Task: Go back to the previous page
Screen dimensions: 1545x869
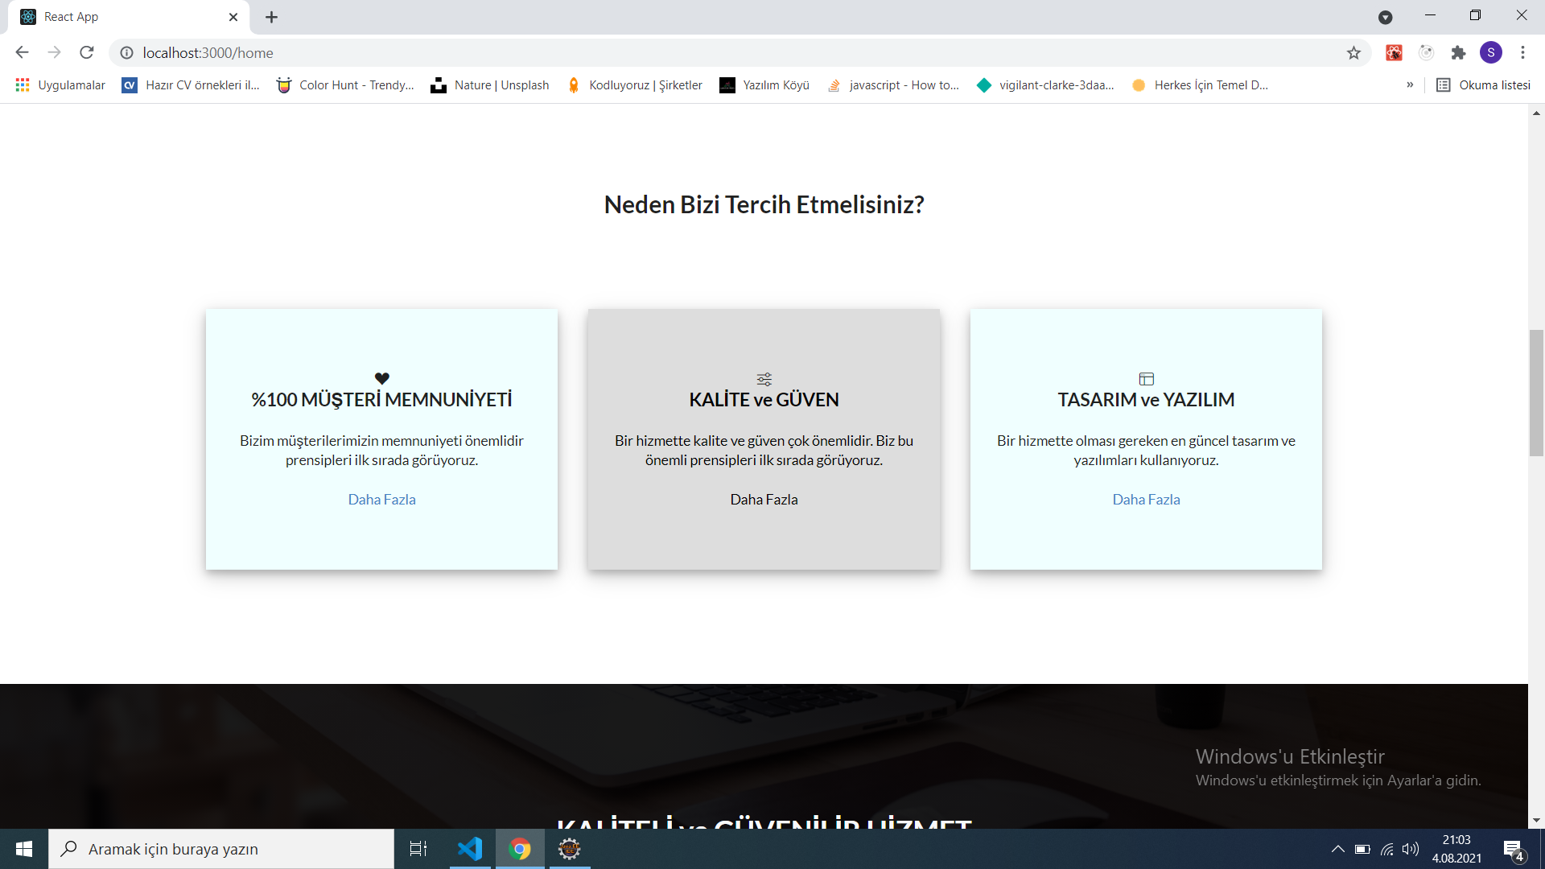Action: [21, 52]
